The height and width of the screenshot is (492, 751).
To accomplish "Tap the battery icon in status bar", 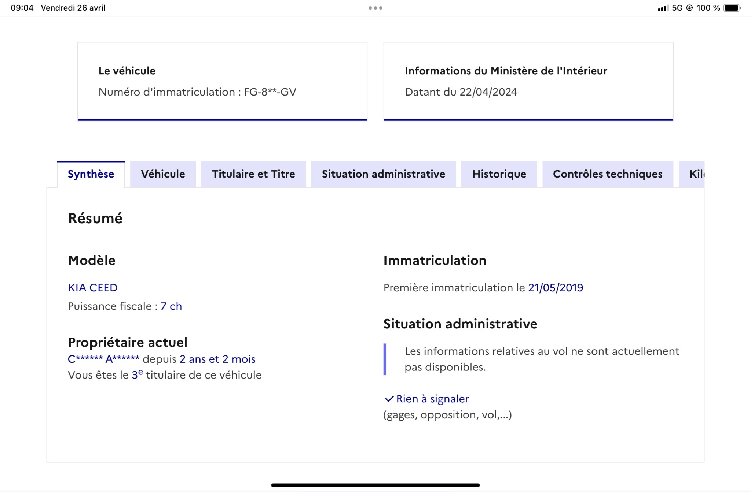I will (732, 8).
